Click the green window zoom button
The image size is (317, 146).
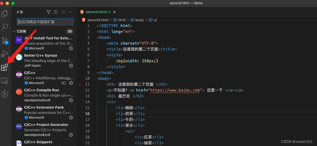(13, 3)
